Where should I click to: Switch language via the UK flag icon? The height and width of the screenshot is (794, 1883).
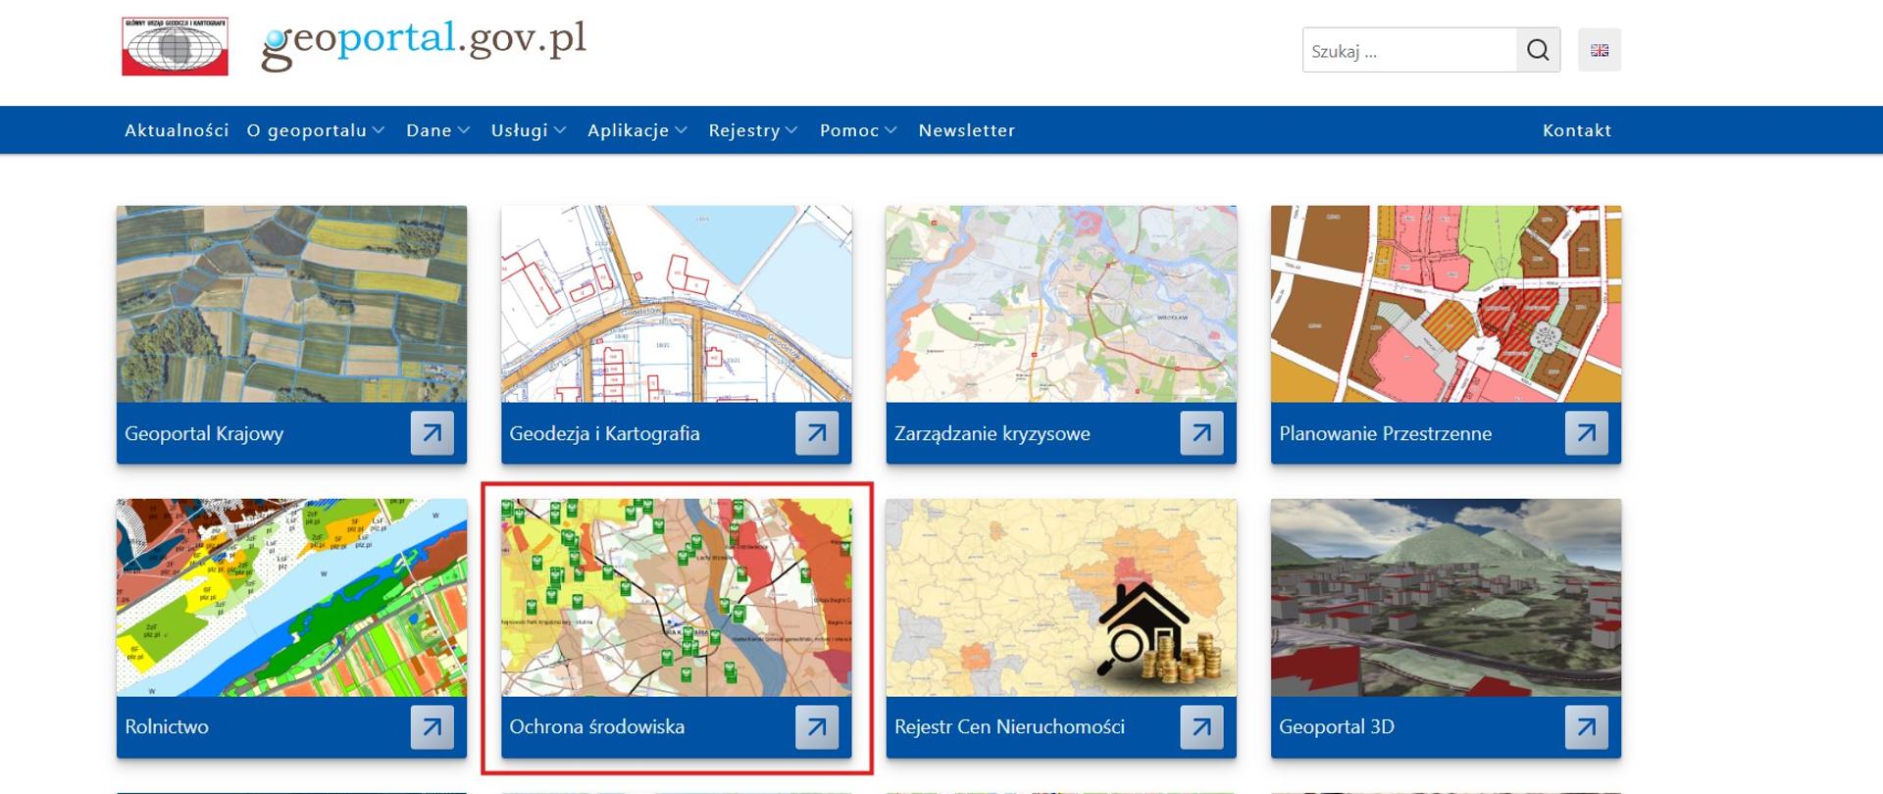tap(1599, 50)
